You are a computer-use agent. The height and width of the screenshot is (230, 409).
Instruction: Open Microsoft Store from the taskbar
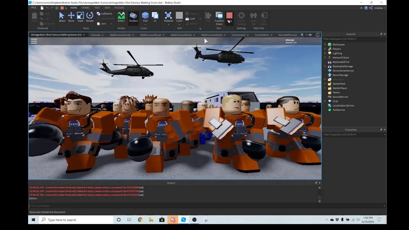(x=162, y=220)
